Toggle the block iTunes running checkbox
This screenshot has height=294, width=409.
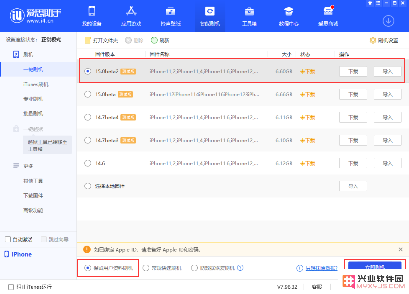click(x=11, y=287)
